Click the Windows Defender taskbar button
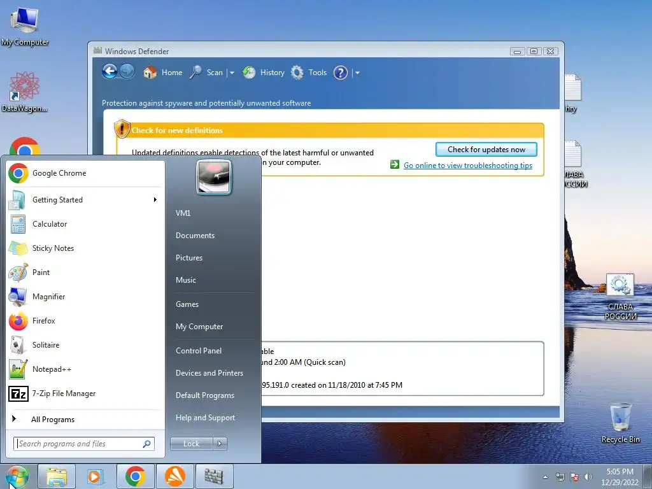The height and width of the screenshot is (489, 652). [x=214, y=476]
